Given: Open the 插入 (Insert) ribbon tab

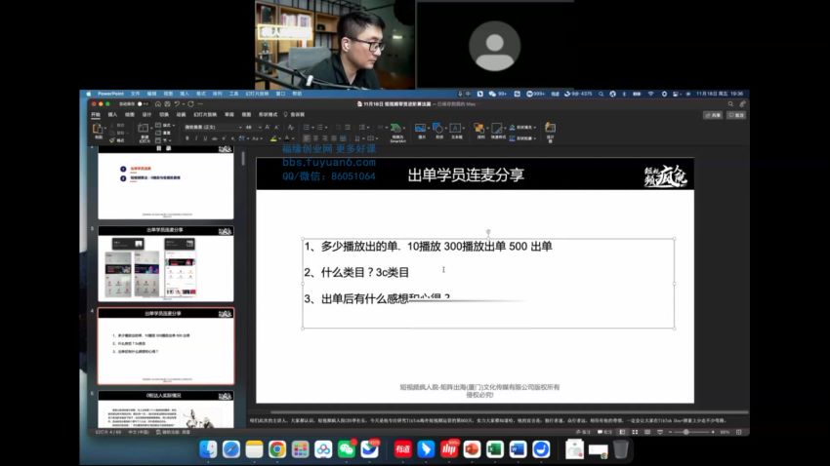Looking at the screenshot, I should (112, 114).
